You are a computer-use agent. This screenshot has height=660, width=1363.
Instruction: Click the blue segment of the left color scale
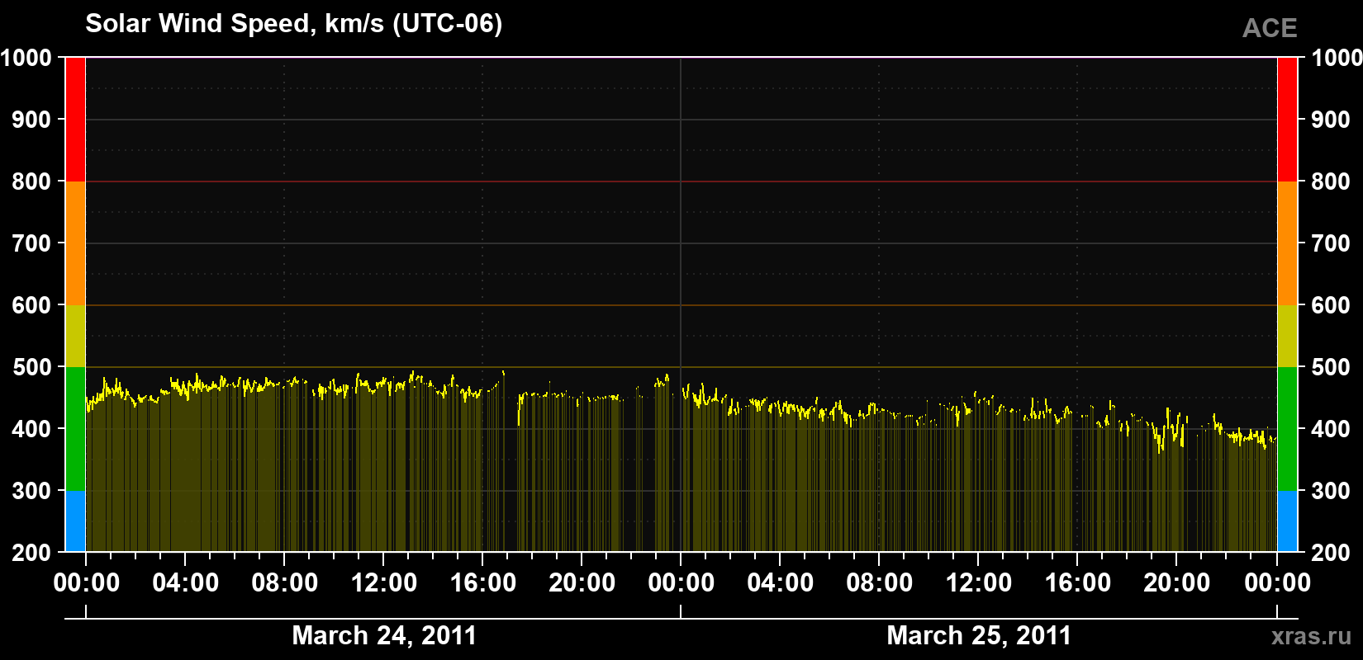75,521
